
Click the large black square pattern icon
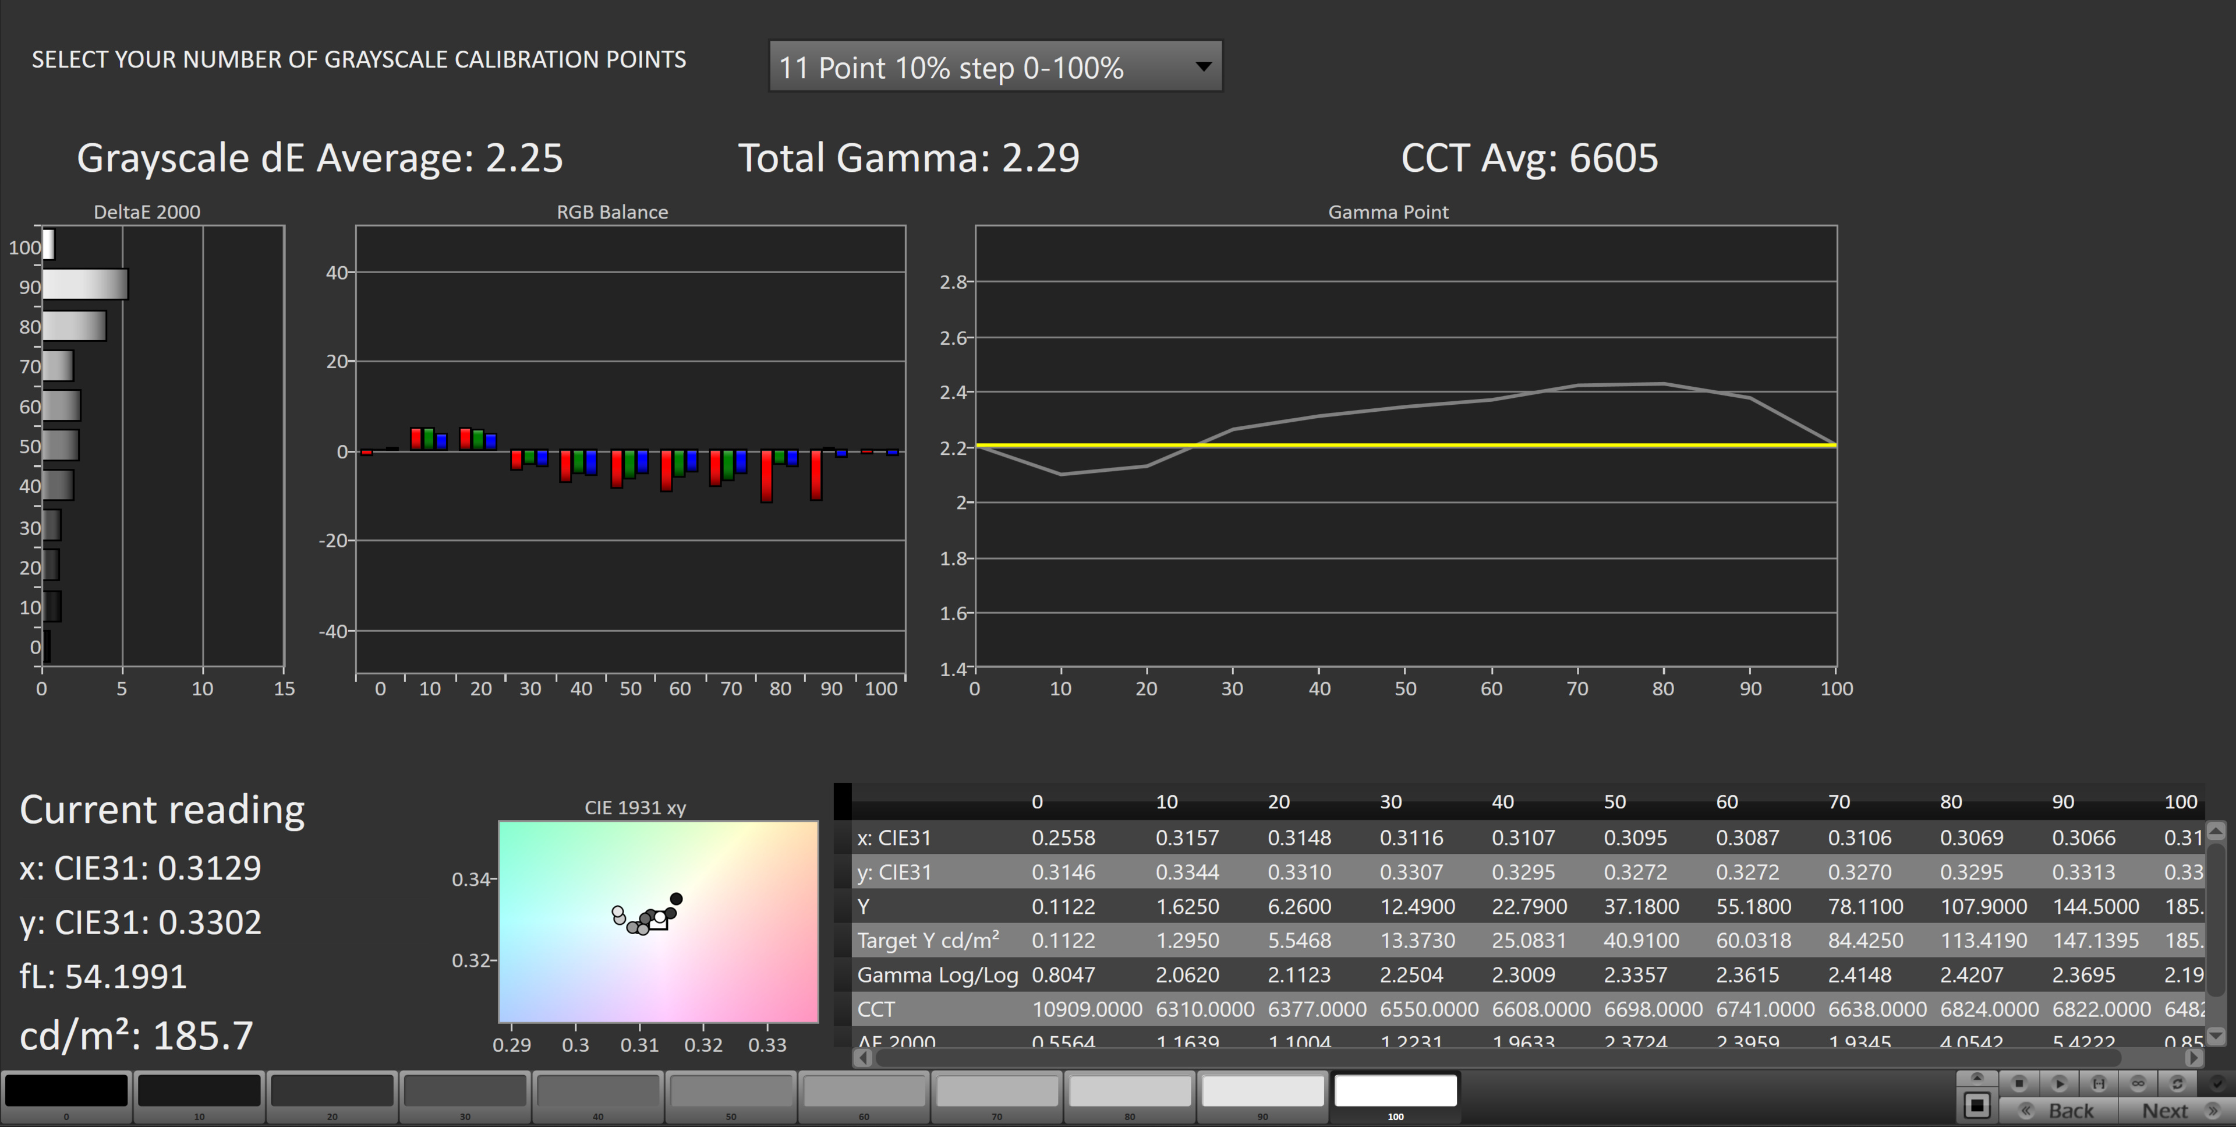(1977, 1105)
